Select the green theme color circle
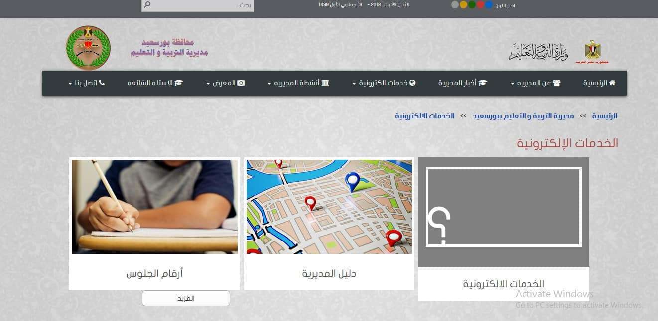 point(472,5)
